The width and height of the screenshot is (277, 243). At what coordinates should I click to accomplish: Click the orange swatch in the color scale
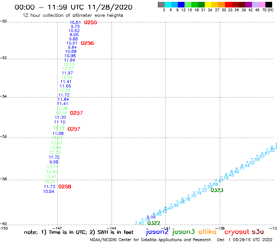point(222,4)
